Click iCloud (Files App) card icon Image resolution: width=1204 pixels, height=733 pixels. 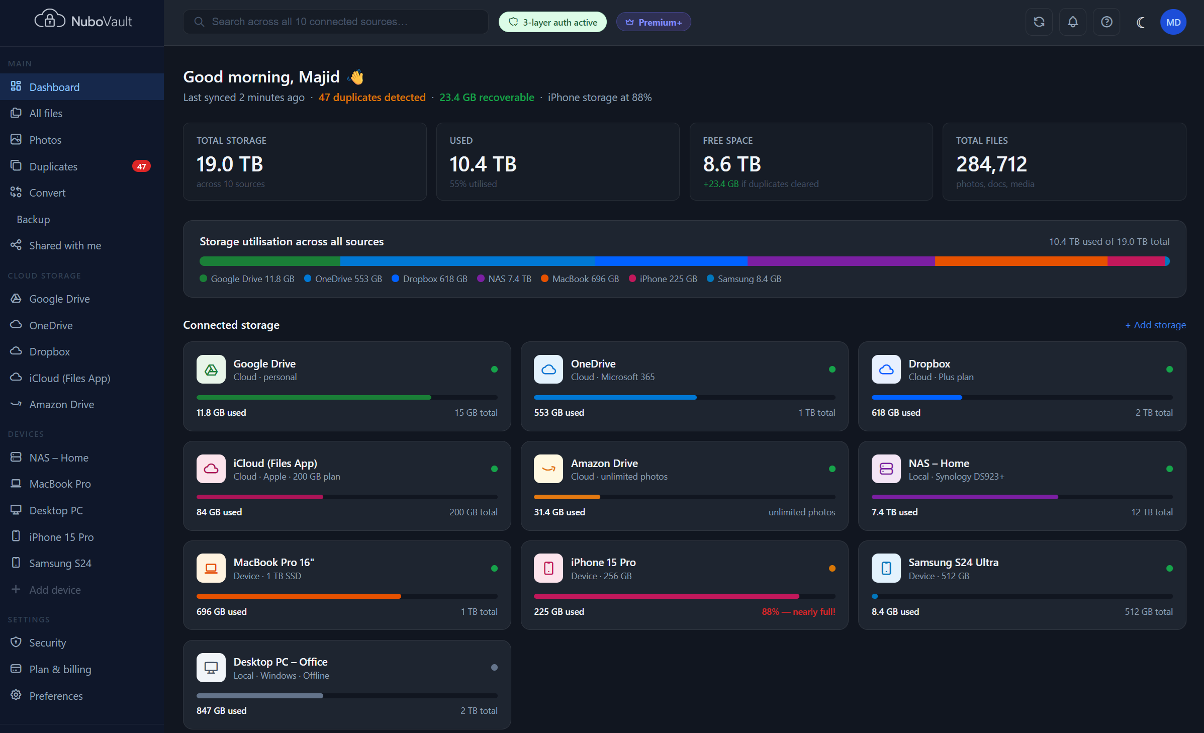tap(211, 469)
